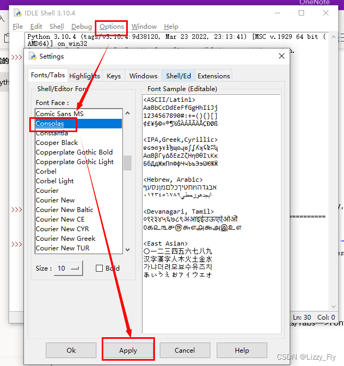Close the IDLE Shell window

tap(326, 13)
